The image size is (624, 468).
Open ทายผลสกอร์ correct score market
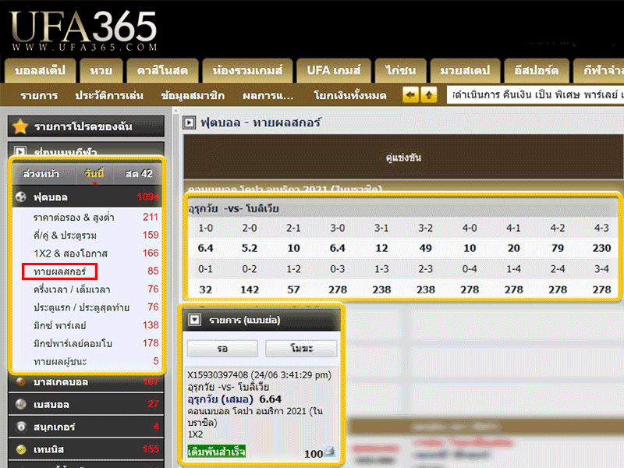(59, 271)
